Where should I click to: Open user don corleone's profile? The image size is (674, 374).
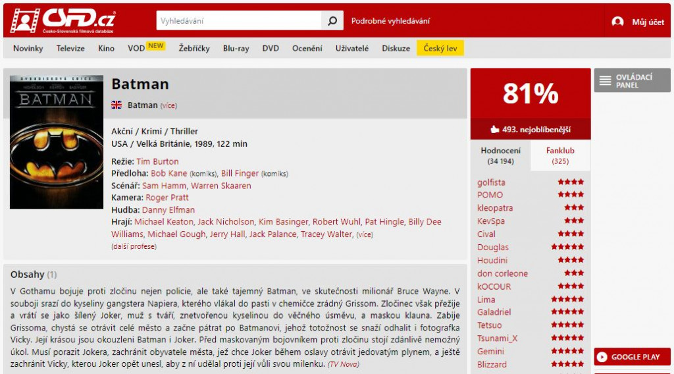click(x=502, y=273)
